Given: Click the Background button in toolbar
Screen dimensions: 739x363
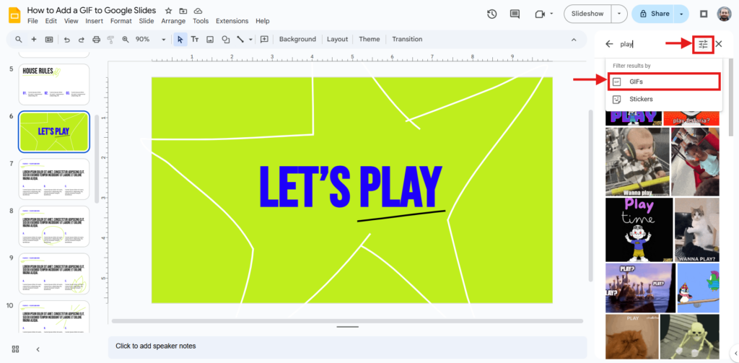Looking at the screenshot, I should (x=297, y=39).
